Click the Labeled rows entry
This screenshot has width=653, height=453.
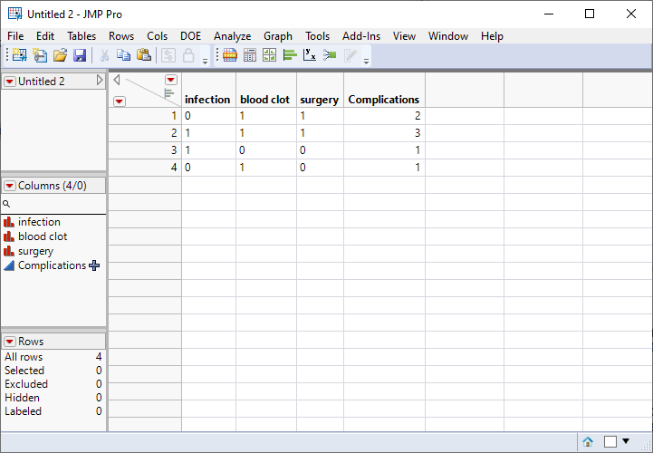click(x=53, y=411)
